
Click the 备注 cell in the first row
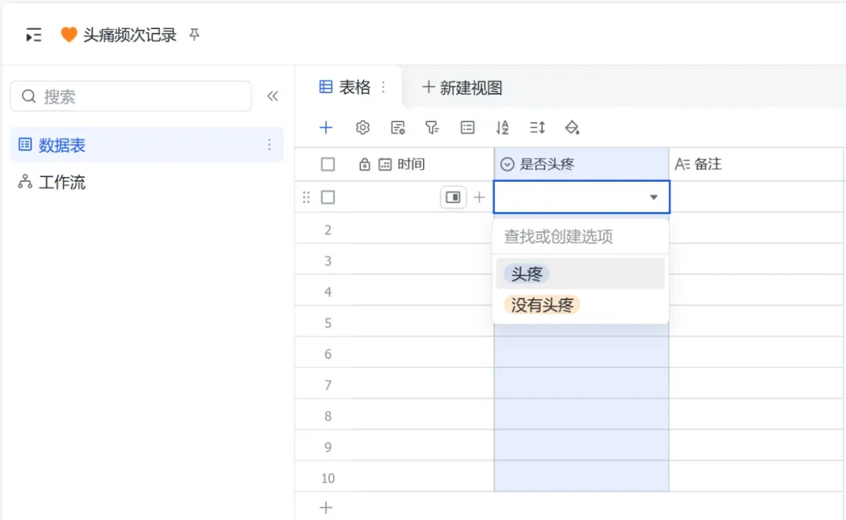tap(757, 197)
